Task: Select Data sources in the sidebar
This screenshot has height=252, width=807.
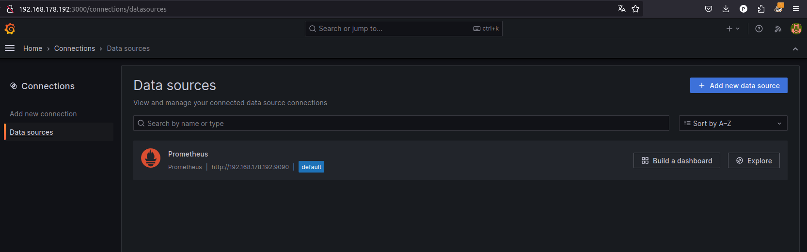Action: coord(32,132)
